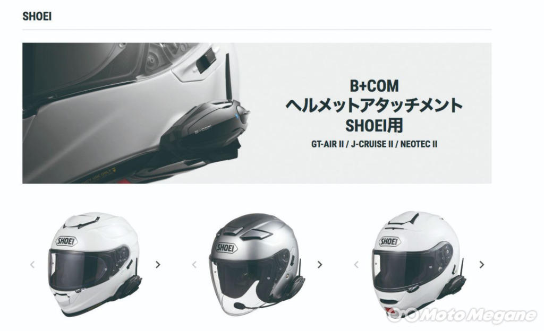Advance to next Neotec II helmet image

tap(481, 265)
